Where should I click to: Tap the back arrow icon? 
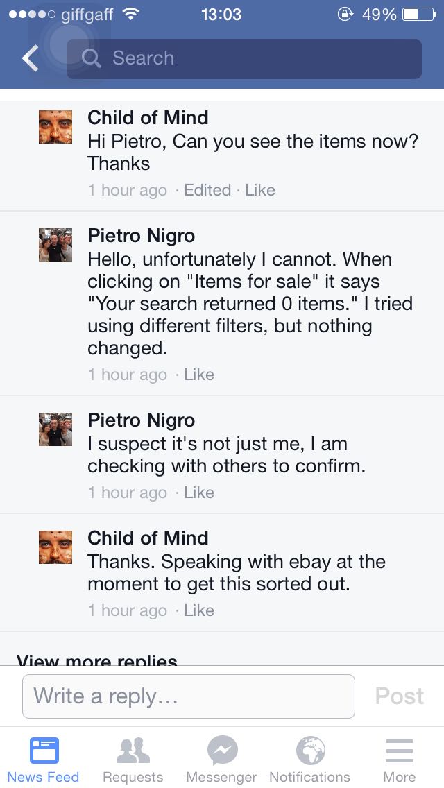click(31, 59)
